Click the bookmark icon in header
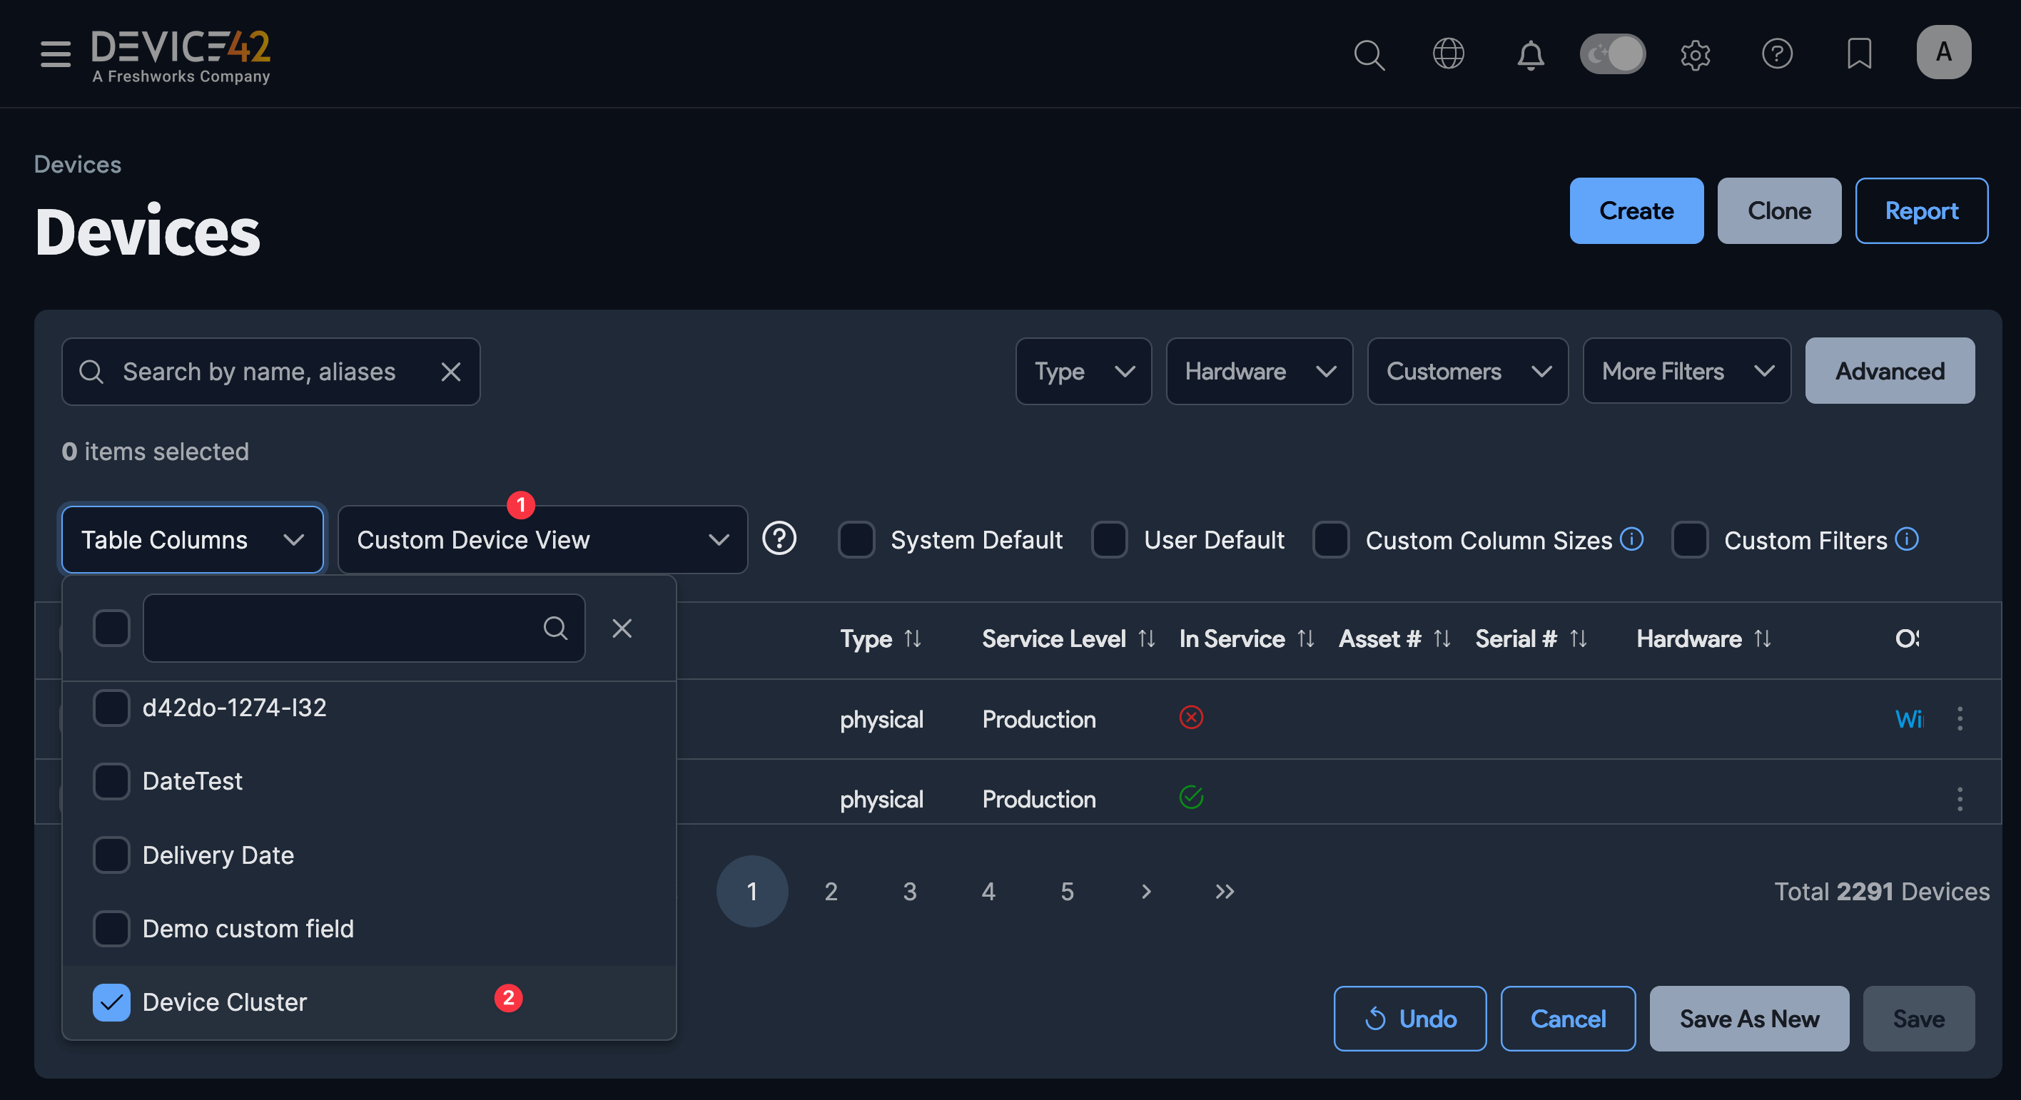This screenshot has width=2021, height=1100. pyautogui.click(x=1858, y=54)
